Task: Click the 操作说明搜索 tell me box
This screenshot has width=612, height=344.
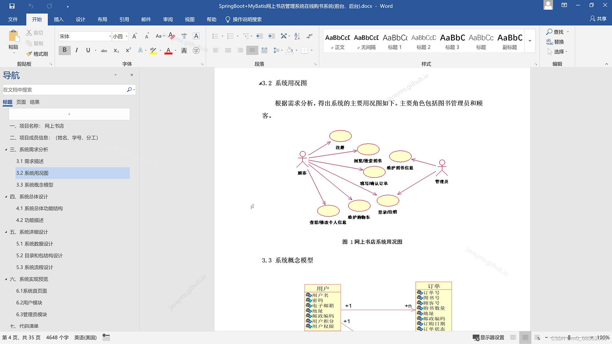Action: pos(244,19)
